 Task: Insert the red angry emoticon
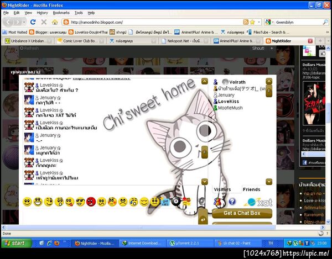[91, 202]
